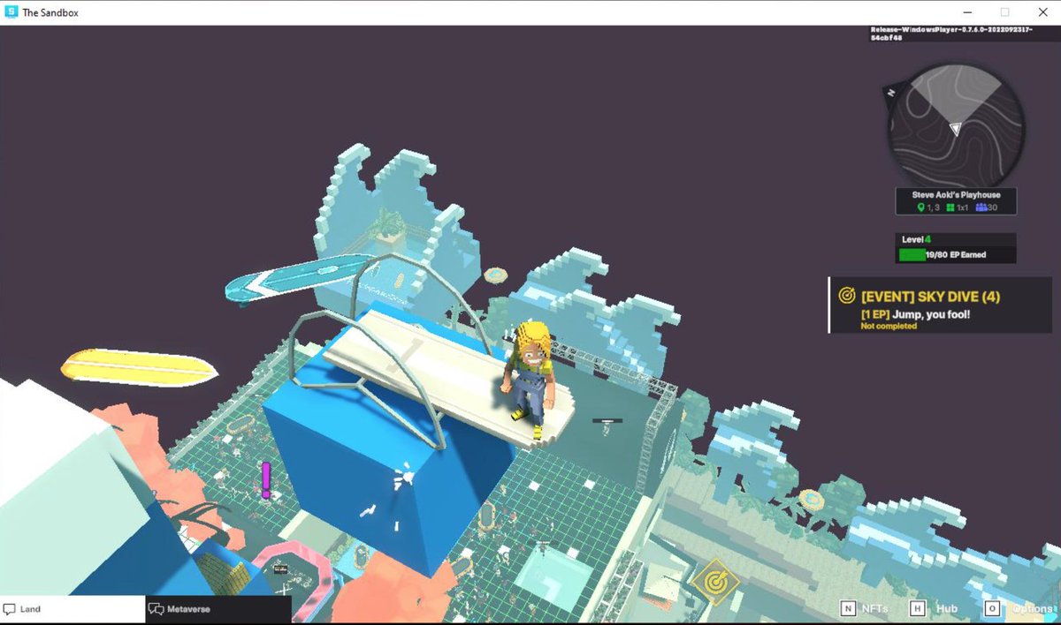Open the Hub button
1061x625 pixels.
[x=934, y=608]
